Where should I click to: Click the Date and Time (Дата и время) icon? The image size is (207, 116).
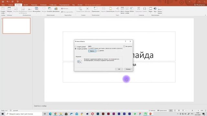point(122,9)
